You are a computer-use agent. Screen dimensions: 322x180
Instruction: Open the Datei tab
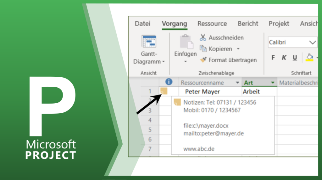[142, 23]
